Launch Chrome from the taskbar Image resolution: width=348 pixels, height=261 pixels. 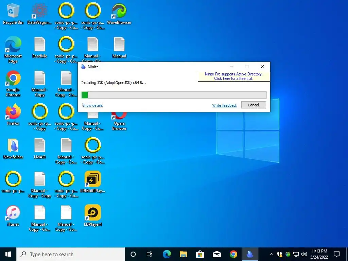click(x=233, y=254)
